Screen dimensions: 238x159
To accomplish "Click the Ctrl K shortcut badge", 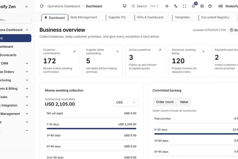I will click(x=154, y=6).
